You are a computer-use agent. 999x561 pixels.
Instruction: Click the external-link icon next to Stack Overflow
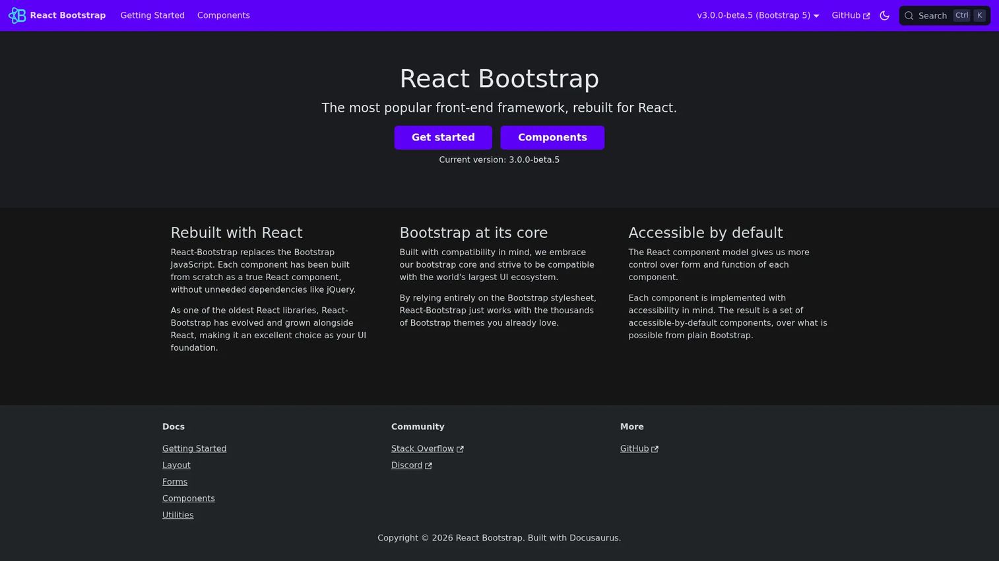pyautogui.click(x=460, y=449)
